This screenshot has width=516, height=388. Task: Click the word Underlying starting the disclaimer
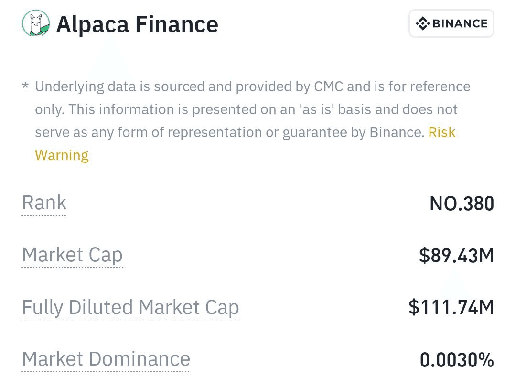click(70, 87)
